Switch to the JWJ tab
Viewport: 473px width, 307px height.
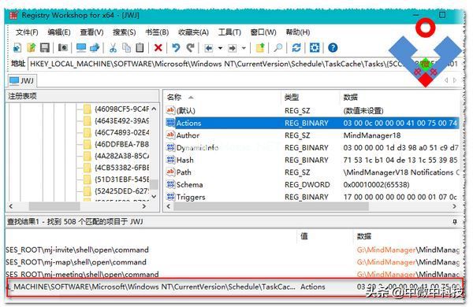[22, 80]
